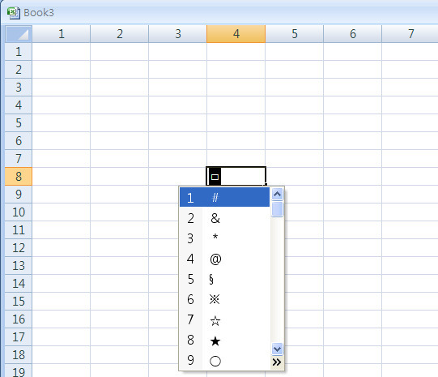This screenshot has width=438, height=377.
Task: Click the cell at row 12 column 5
Action: (295, 248)
